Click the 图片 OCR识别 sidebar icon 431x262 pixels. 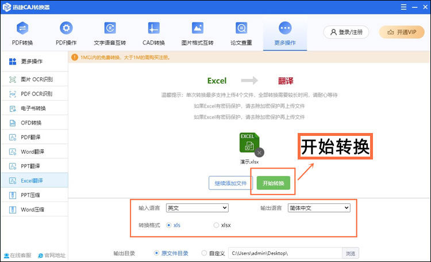coord(13,79)
